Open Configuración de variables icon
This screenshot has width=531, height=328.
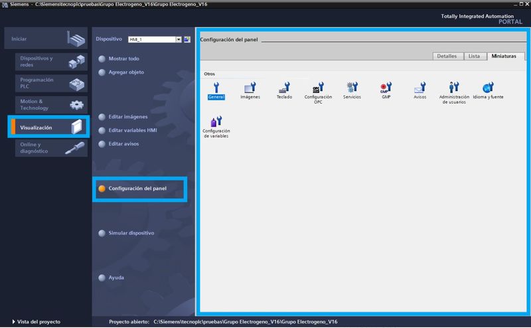point(216,127)
